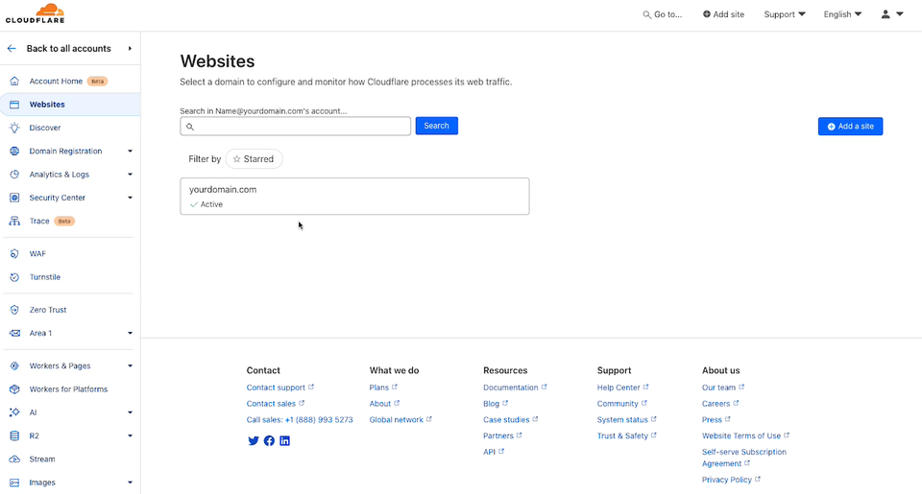922x494 pixels.
Task: Click the Turnstile icon
Action: [14, 277]
